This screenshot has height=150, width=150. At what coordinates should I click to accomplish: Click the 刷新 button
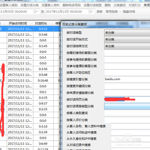pyautogui.click(x=99, y=12)
